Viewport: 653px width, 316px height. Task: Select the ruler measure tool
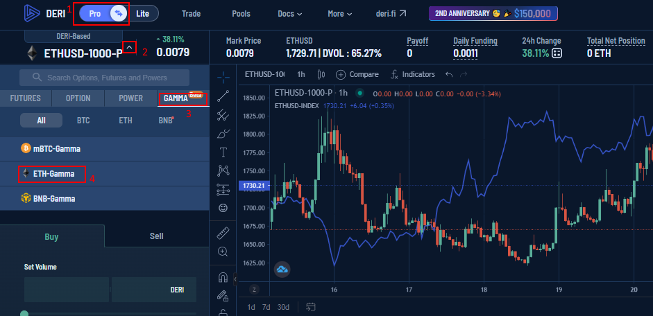pos(223,234)
